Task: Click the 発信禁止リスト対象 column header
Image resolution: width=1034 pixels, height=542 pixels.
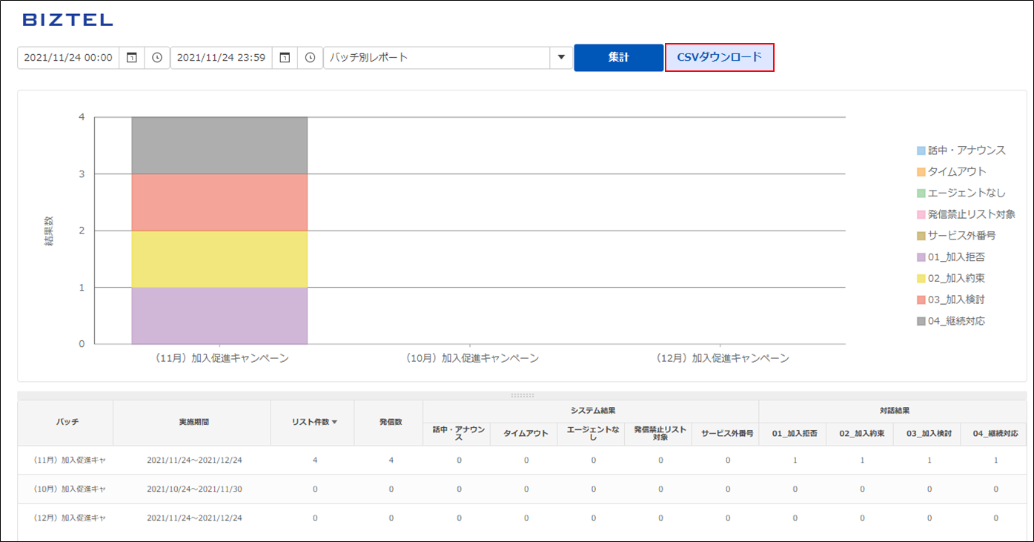Action: [658, 434]
